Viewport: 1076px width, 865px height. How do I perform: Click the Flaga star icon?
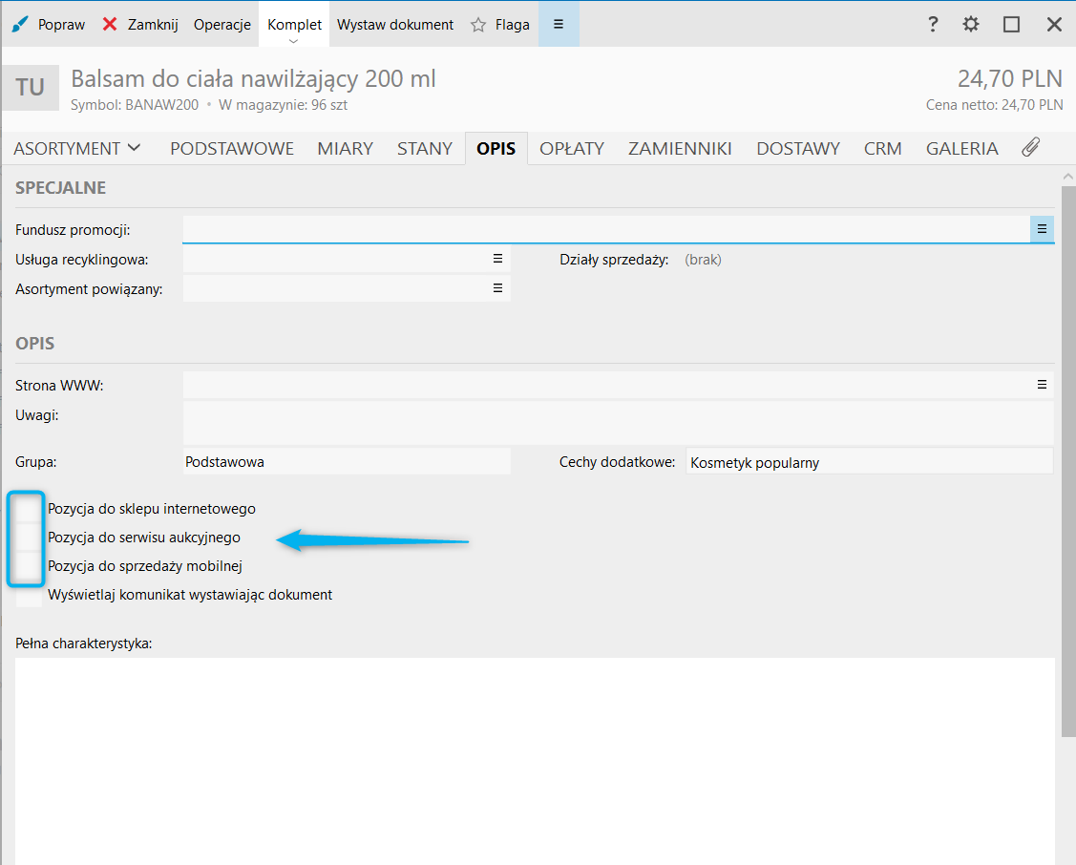coord(478,25)
